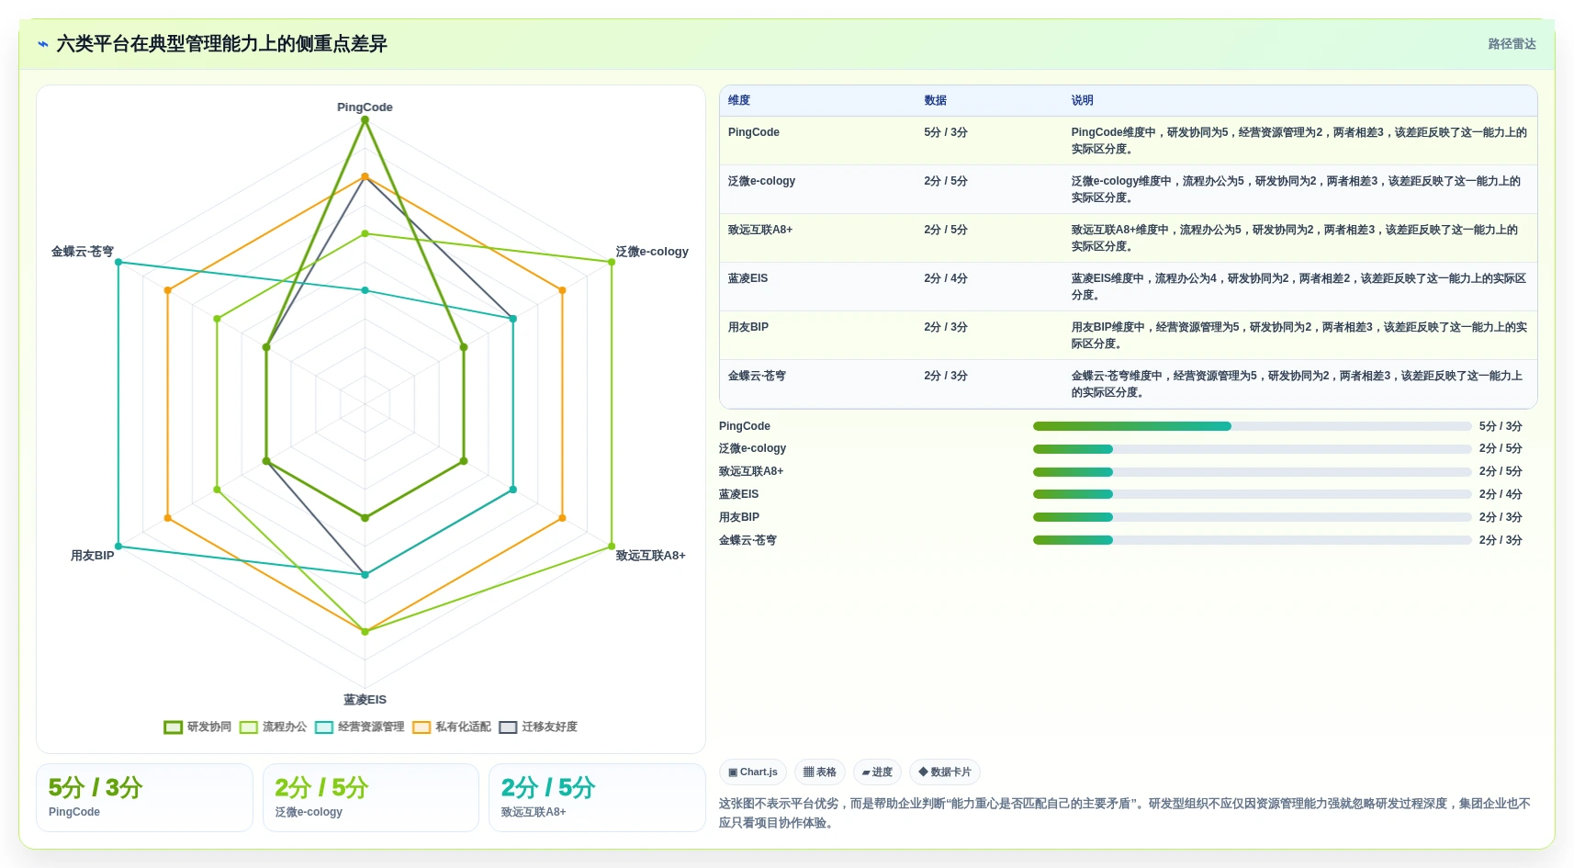Click the 研发协同 data point at PingCode peak
This screenshot has width=1574, height=868.
(x=365, y=119)
